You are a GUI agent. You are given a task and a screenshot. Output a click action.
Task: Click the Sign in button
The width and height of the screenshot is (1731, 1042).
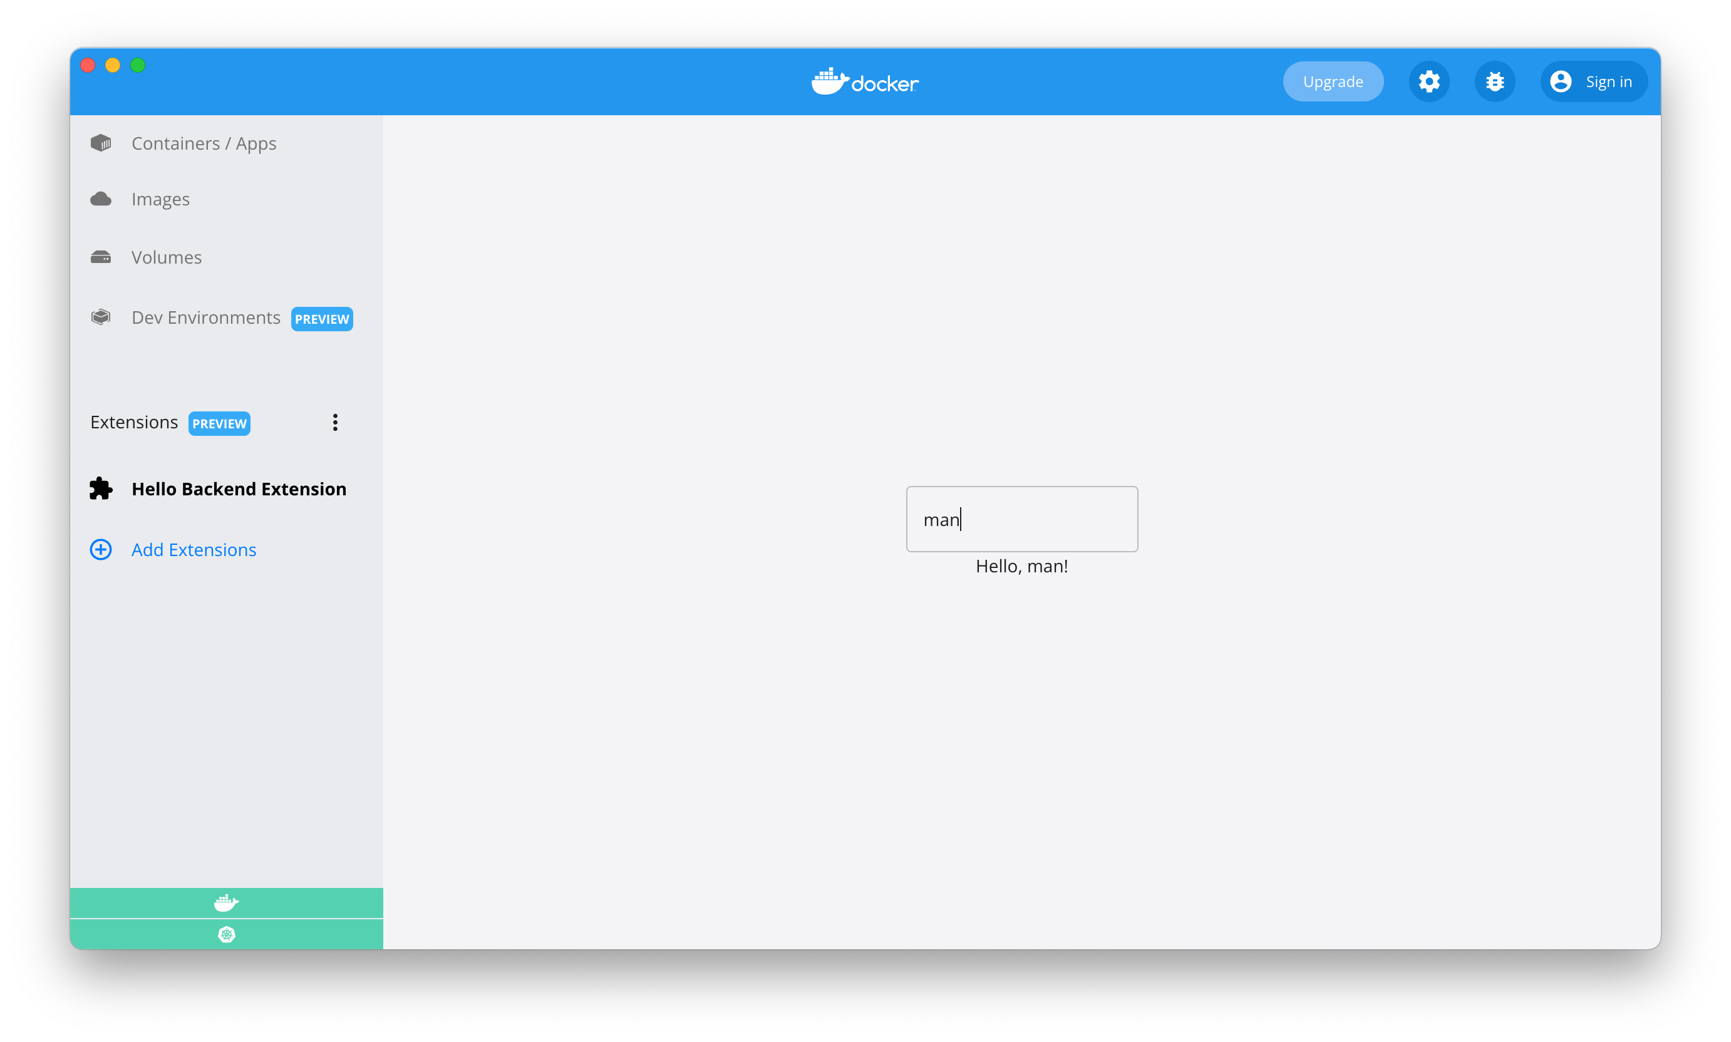pos(1593,81)
